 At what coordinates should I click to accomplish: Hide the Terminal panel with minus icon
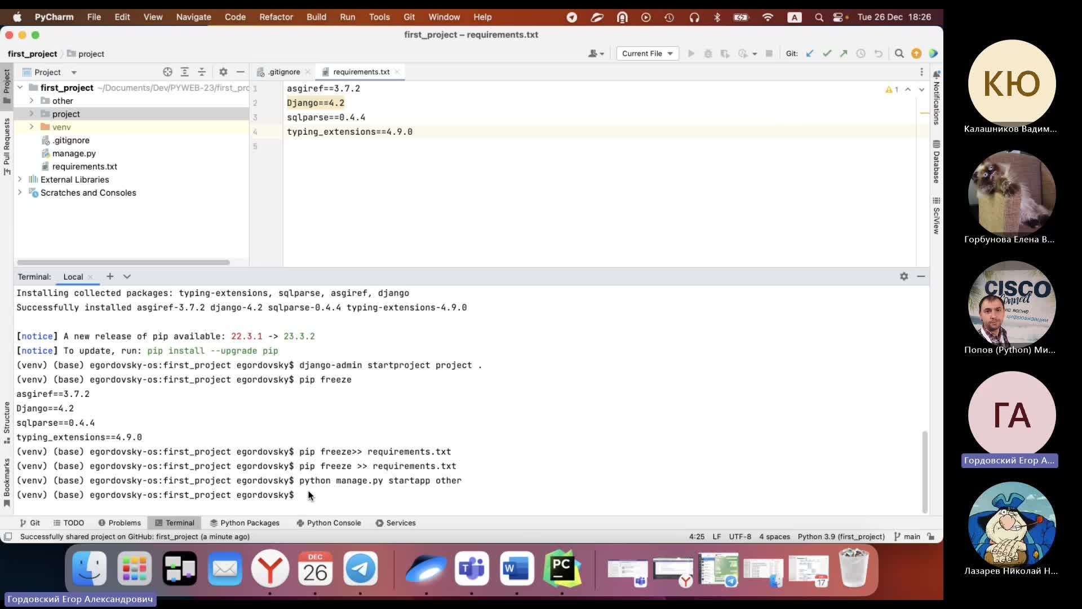coord(921,276)
